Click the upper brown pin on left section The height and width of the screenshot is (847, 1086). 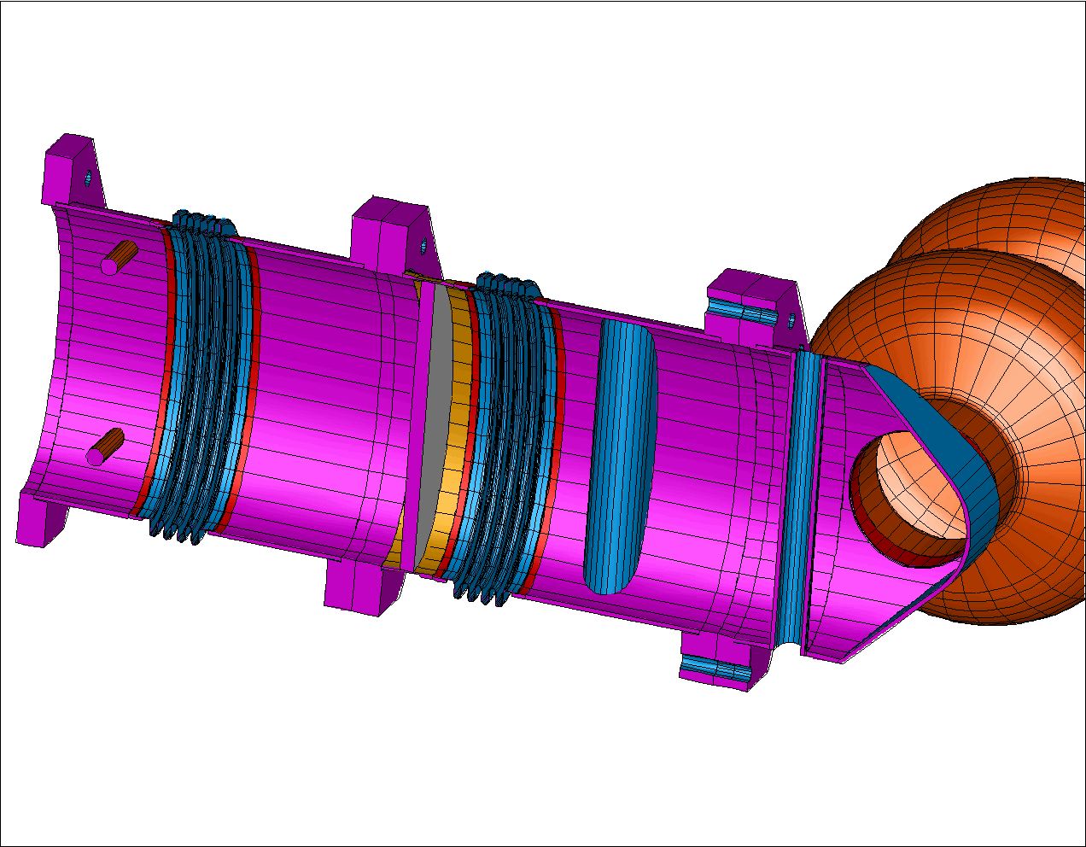point(118,256)
